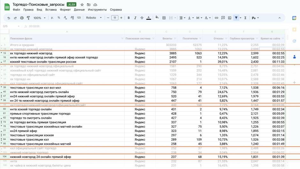Select the Paint format tool
Screen dimensions: 300x169
(x=28, y=18)
